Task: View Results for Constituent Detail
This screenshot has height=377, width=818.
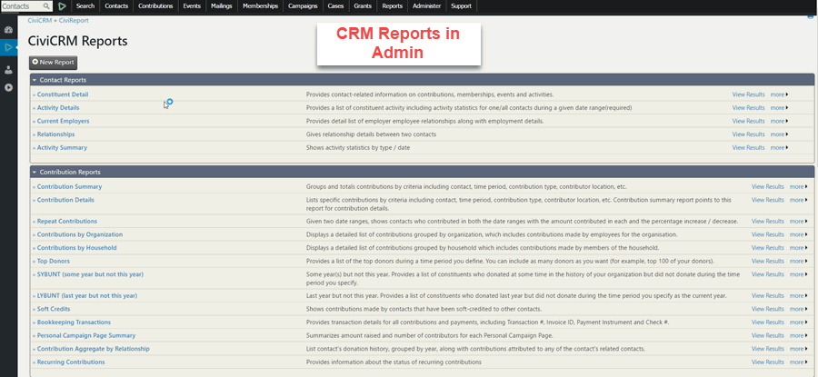Action: pos(748,94)
